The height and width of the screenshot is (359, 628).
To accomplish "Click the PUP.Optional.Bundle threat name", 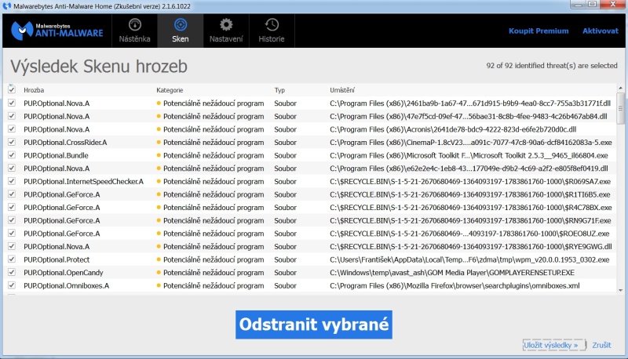I will (x=56, y=155).
